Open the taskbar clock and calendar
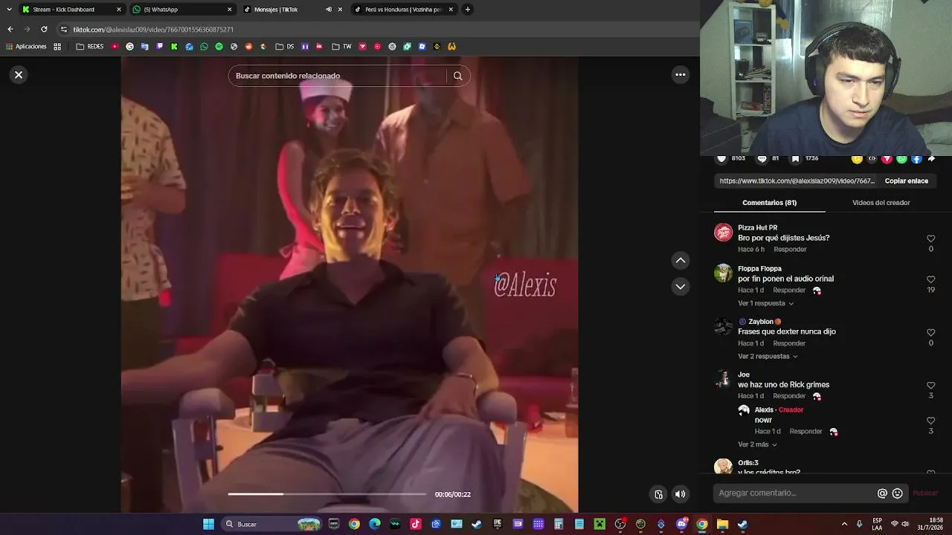Viewport: 952px width, 535px height. 930,525
